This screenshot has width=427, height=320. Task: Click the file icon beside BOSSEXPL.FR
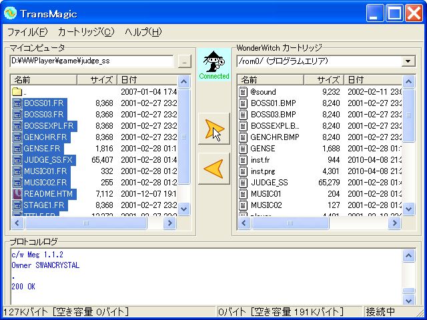point(17,126)
